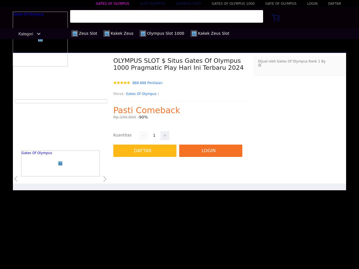The width and height of the screenshot is (359, 269).
Task: Click the Kakek Zeus image icon
Action: (107, 34)
